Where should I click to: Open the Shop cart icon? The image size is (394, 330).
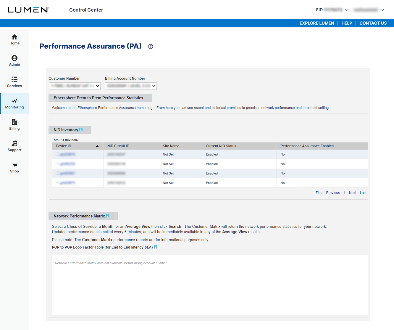click(x=14, y=165)
